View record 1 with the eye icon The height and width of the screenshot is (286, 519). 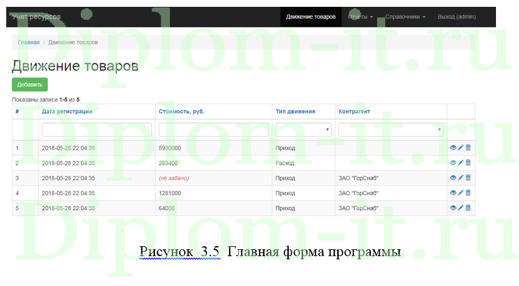tap(453, 147)
